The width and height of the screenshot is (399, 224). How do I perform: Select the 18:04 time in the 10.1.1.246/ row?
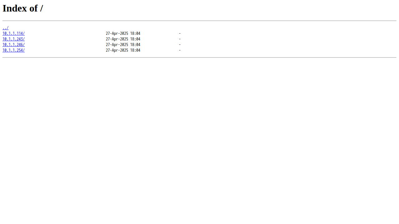[x=135, y=45]
